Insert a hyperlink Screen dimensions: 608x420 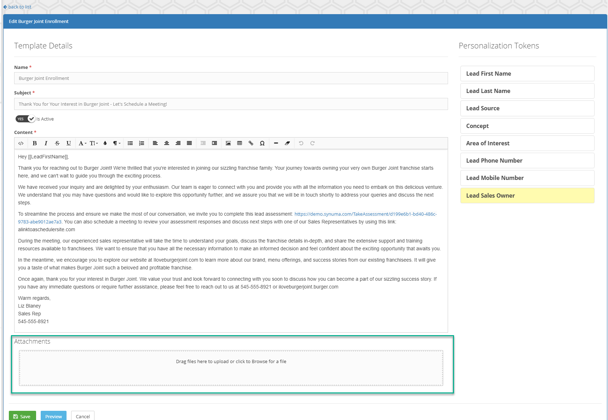[x=251, y=143]
